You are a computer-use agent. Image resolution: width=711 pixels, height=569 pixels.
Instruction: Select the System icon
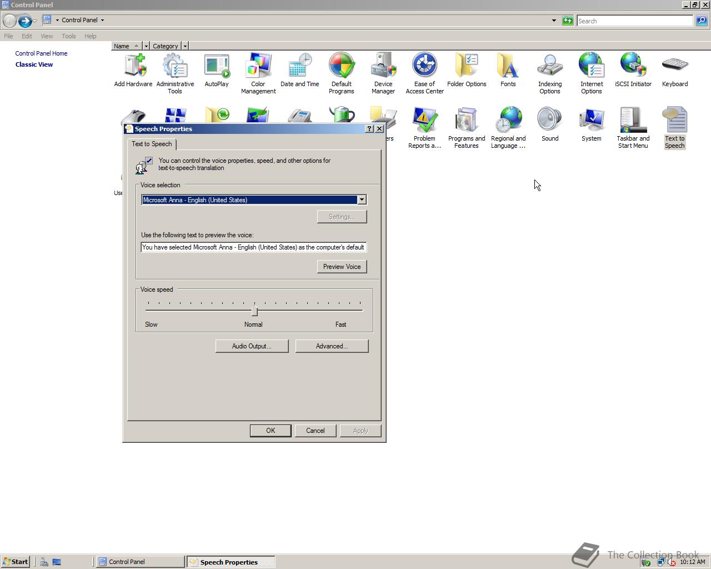point(592,124)
